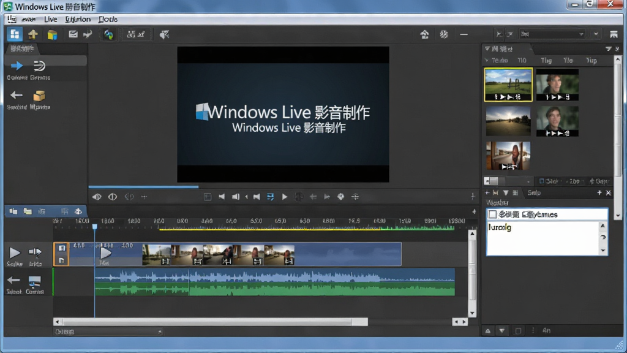
Task: Click the grey left arrow in the side panel
Action: [17, 95]
